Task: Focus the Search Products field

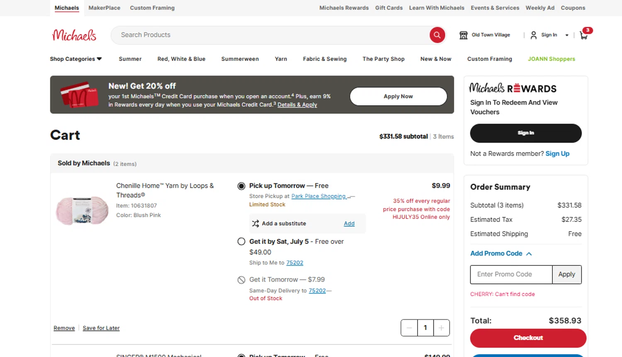Action: (x=270, y=35)
